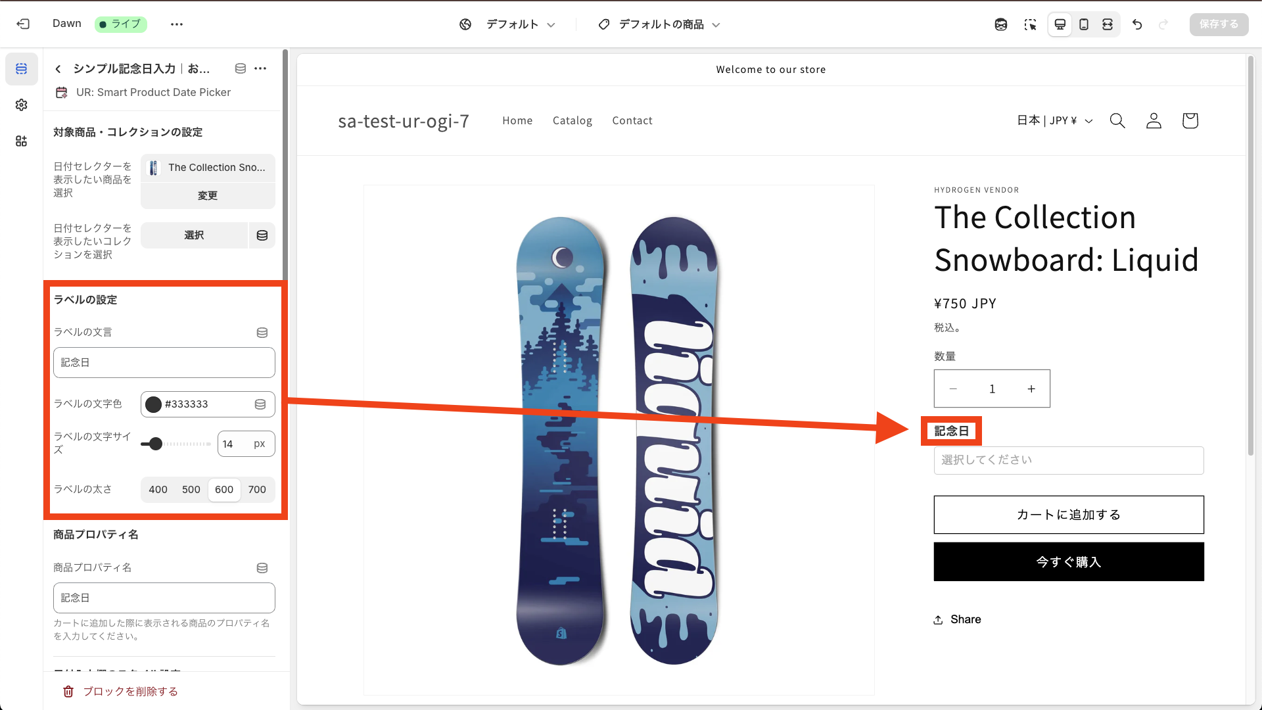Click the exit editor icon
This screenshot has height=710, width=1262.
click(x=23, y=24)
